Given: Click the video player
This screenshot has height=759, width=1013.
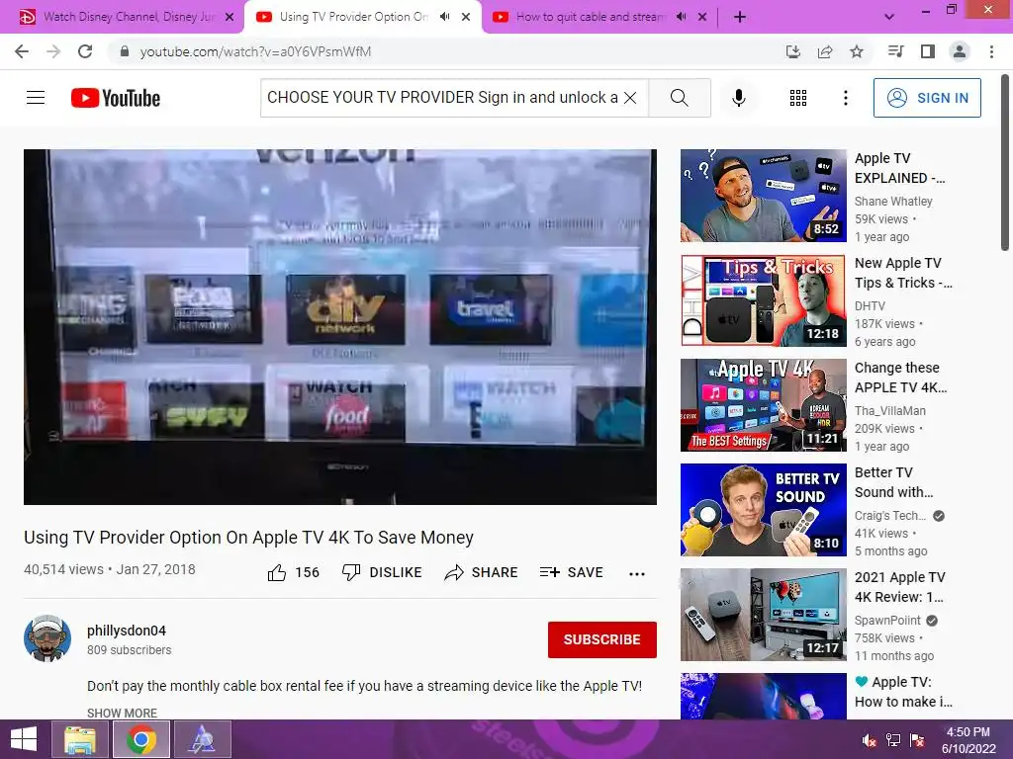Looking at the screenshot, I should pos(340,327).
